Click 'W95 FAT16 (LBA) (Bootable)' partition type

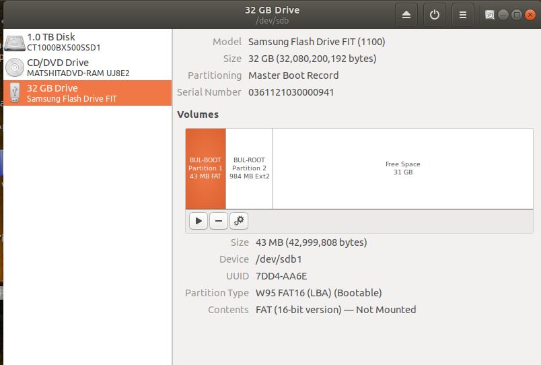319,293
